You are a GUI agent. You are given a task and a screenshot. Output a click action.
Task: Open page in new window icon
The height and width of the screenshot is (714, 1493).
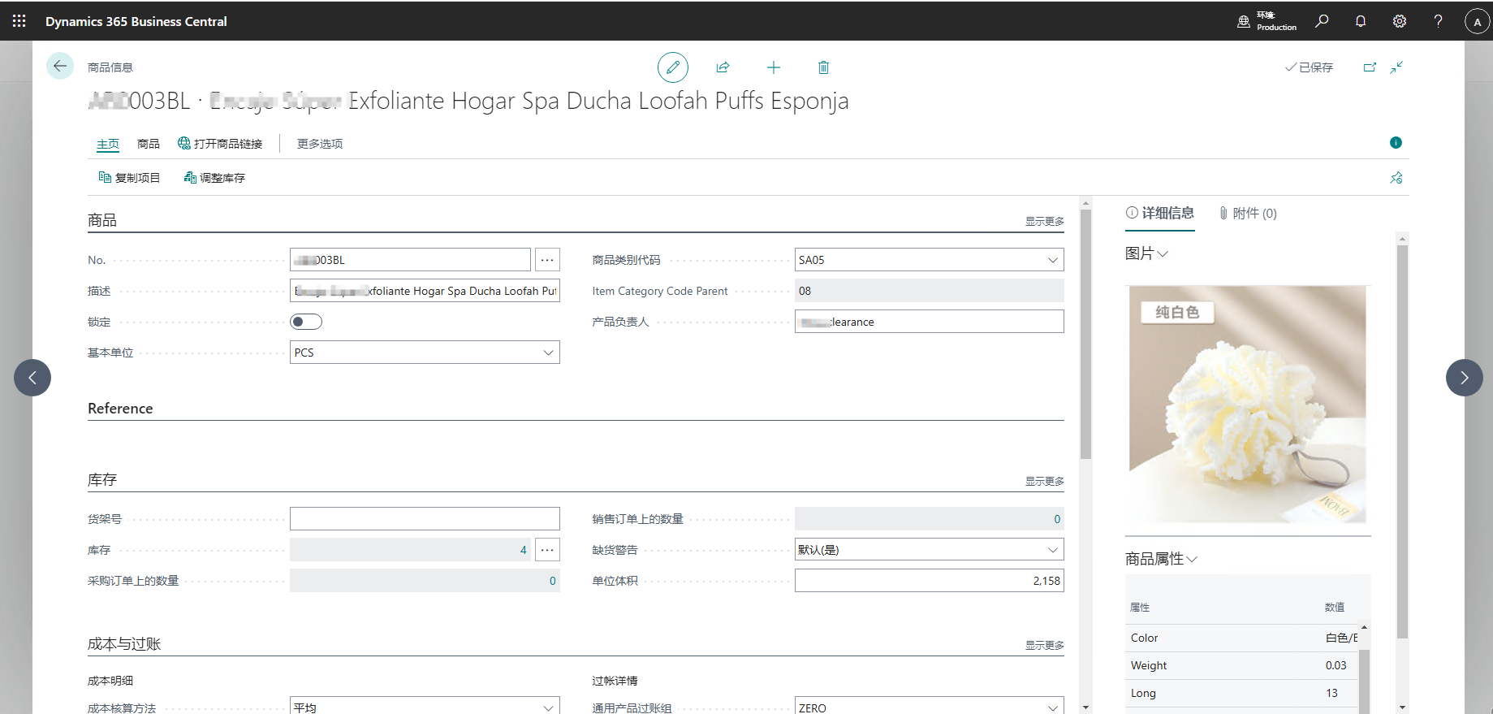(x=1370, y=67)
